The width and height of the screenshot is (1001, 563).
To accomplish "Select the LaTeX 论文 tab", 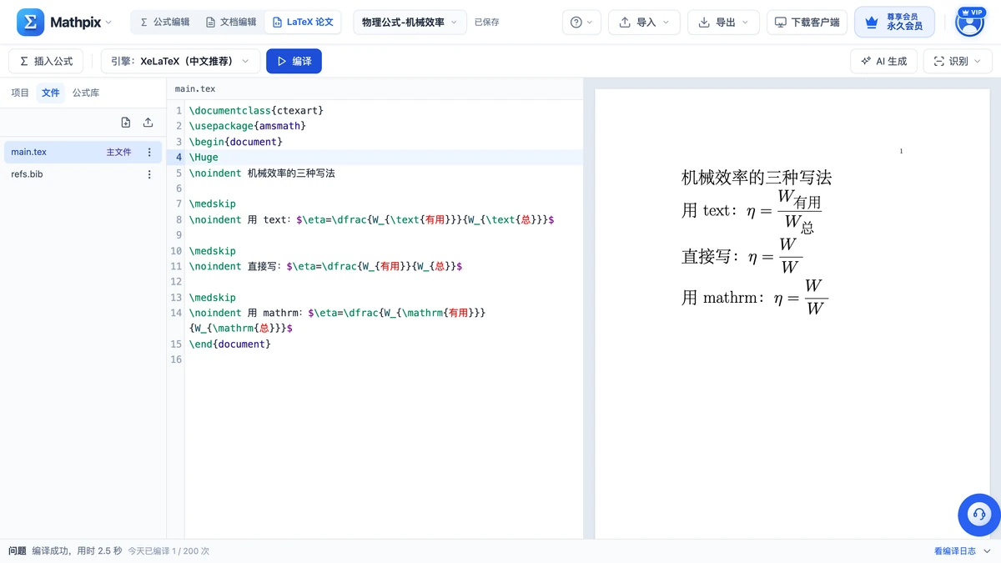I will [x=303, y=23].
